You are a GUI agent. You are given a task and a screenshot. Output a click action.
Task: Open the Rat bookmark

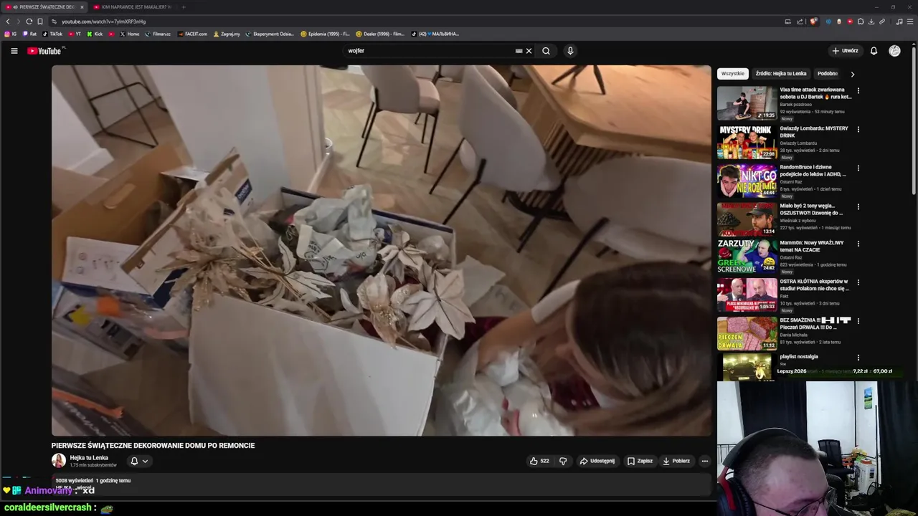tap(29, 34)
